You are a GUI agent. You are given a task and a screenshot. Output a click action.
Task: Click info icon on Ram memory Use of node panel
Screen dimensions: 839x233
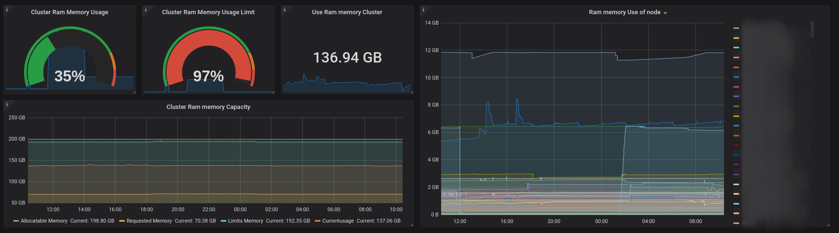423,9
